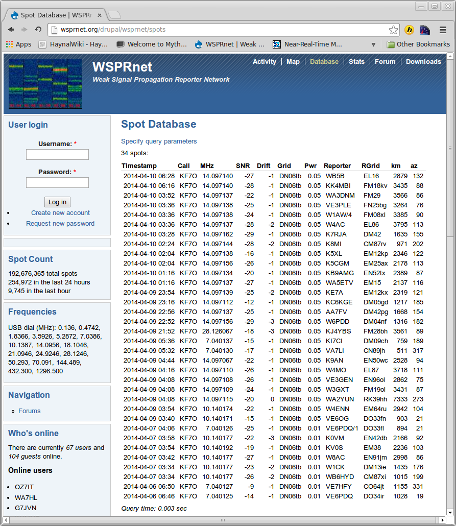The width and height of the screenshot is (456, 526).
Task: Open the Apps grid shortcut in bookmarks bar
Action: coord(19,44)
